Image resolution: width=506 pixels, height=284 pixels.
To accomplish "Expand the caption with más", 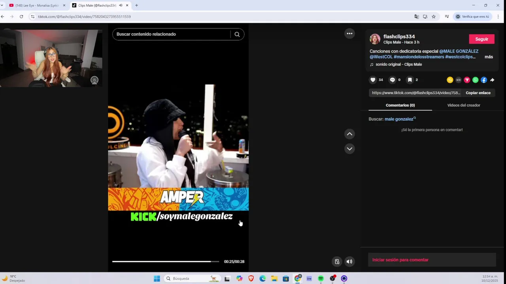I will 489,57.
